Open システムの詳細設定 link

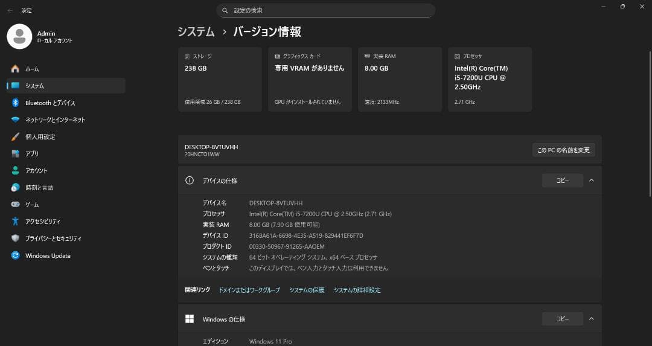[x=357, y=290]
